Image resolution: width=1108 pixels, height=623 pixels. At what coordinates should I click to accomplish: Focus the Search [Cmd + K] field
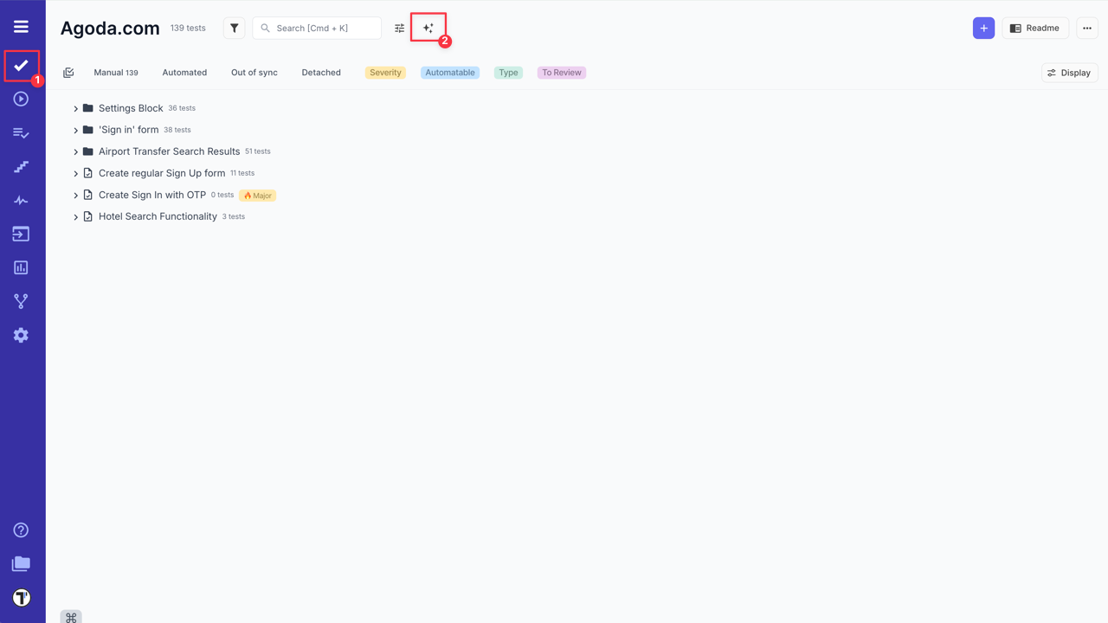click(x=317, y=28)
